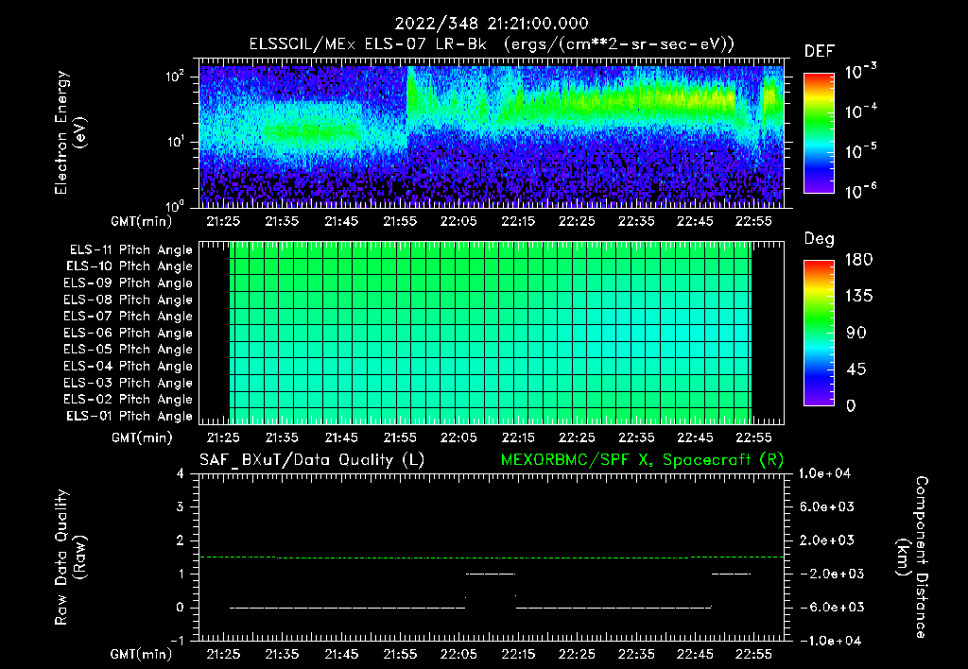Click '21:55' time label under the spectrogram
968x669 pixels.
click(400, 221)
